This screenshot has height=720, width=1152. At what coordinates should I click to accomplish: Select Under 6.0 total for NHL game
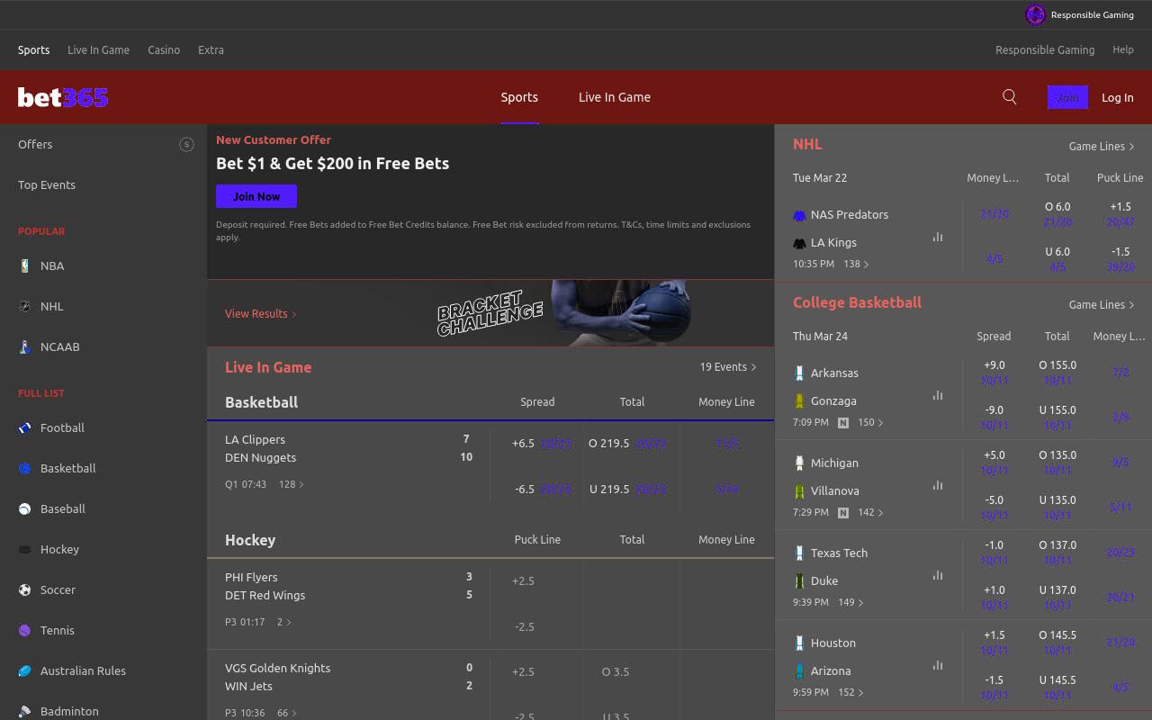[1057, 259]
